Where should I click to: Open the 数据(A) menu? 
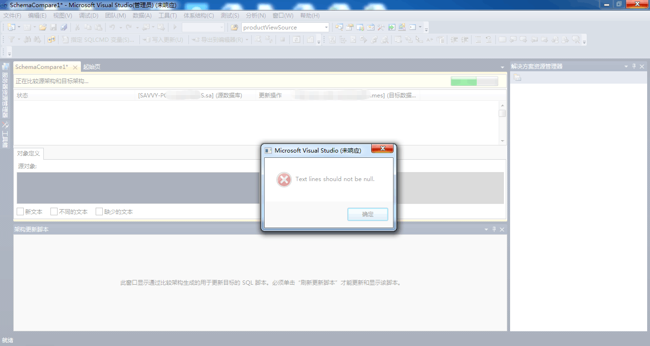pos(142,15)
